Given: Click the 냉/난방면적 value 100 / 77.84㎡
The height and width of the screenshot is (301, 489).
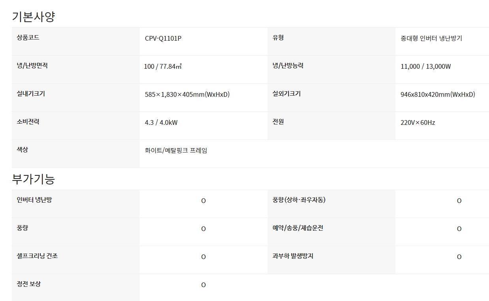Looking at the screenshot, I should tap(163, 66).
